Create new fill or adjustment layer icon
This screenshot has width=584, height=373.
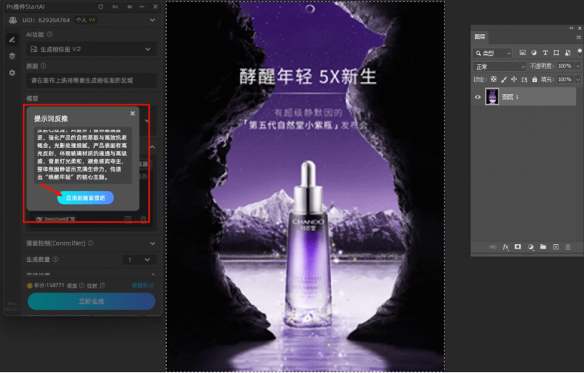[531, 247]
